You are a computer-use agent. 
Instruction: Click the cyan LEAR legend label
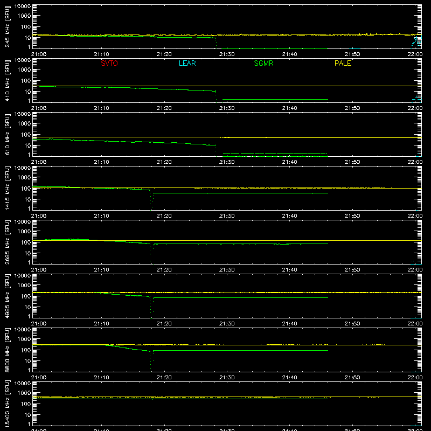coord(187,63)
